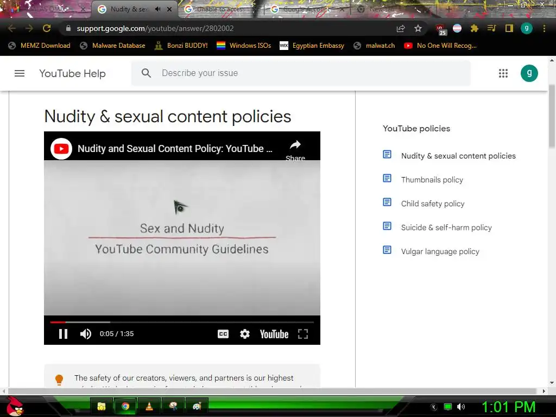Open the Suicide & self-harm policy link

(446, 228)
